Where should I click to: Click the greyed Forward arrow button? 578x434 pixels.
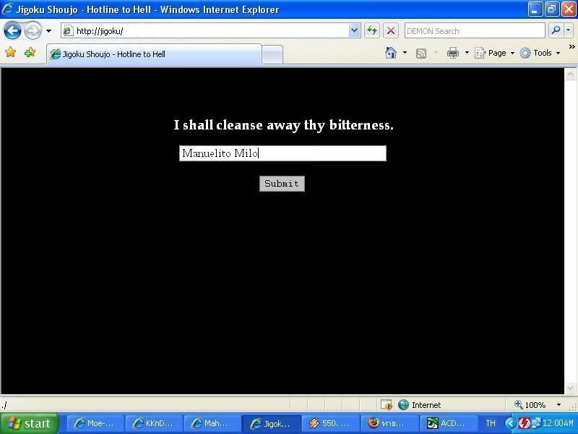coord(33,30)
